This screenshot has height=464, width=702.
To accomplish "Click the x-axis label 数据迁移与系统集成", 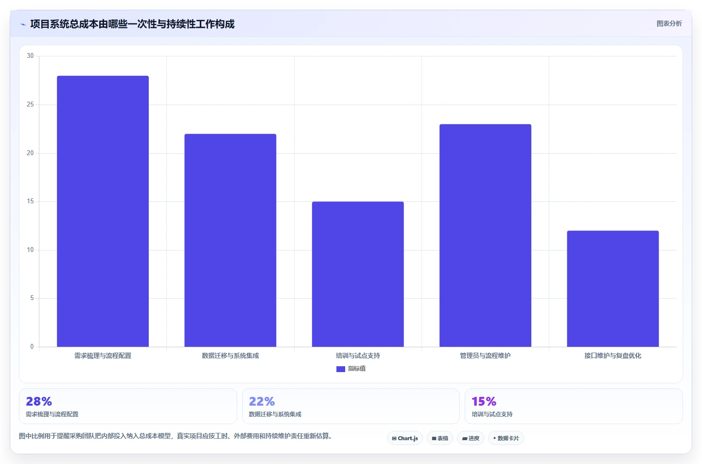I will coord(230,356).
